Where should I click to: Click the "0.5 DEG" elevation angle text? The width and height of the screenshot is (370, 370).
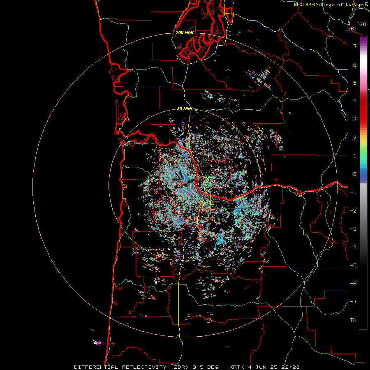click(206, 367)
